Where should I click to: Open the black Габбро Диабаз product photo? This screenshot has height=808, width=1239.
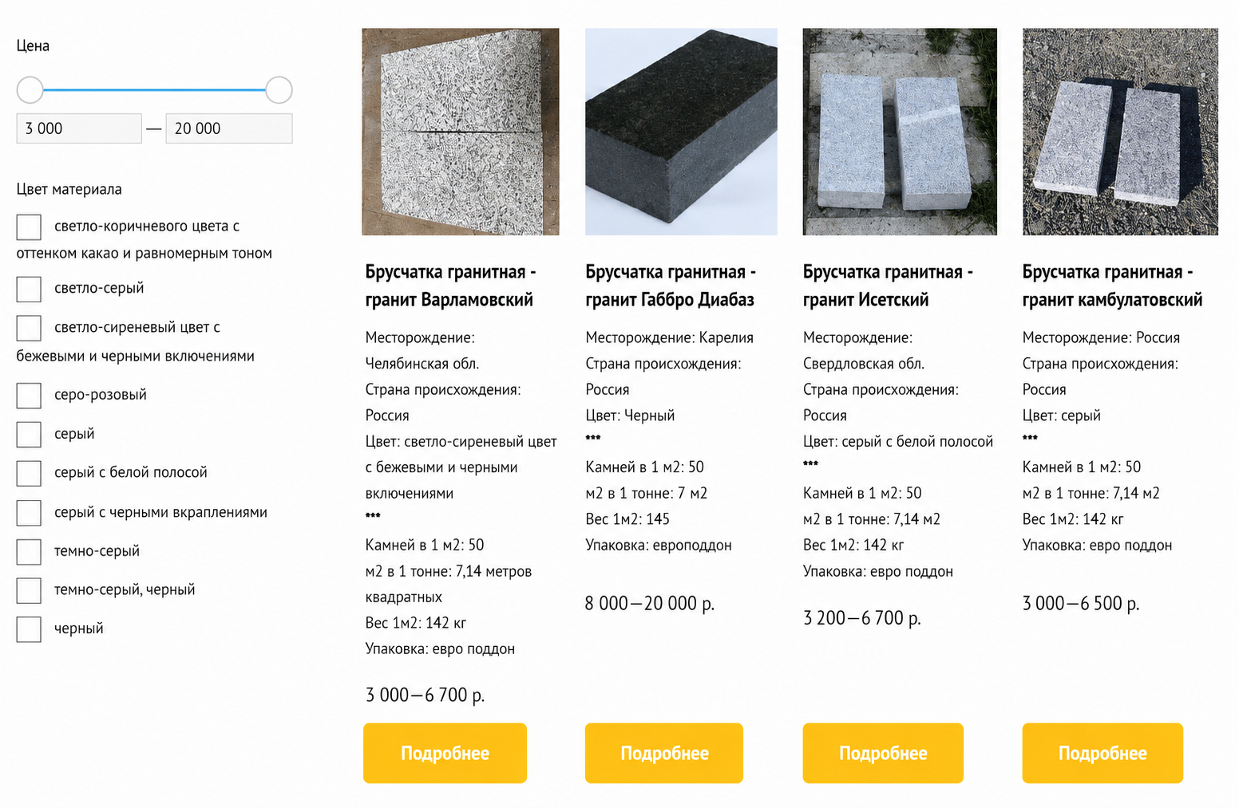pyautogui.click(x=681, y=132)
